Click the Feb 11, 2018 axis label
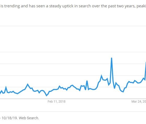 pyautogui.click(x=56, y=102)
